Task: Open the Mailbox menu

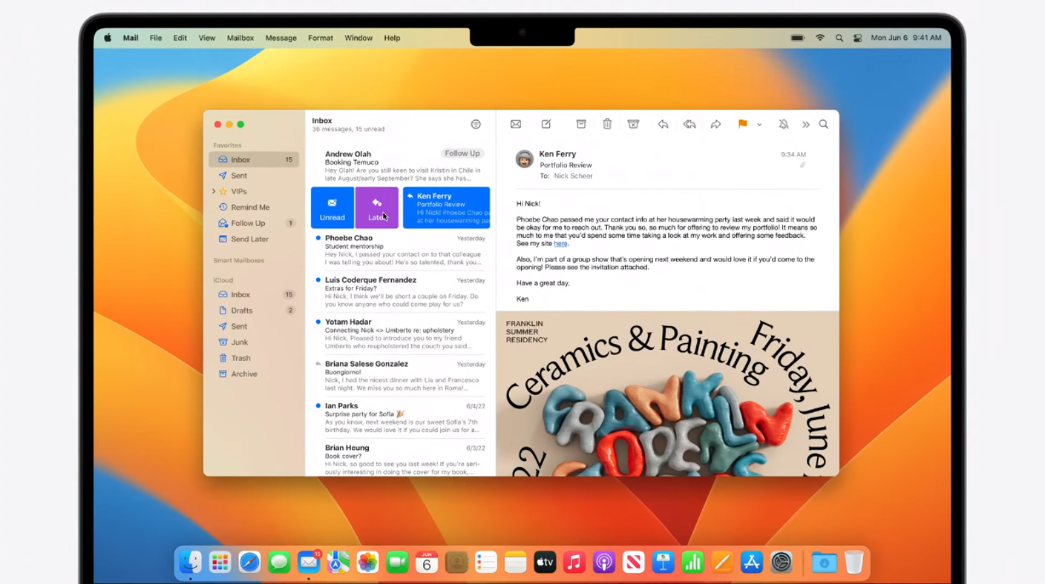Action: click(x=240, y=38)
